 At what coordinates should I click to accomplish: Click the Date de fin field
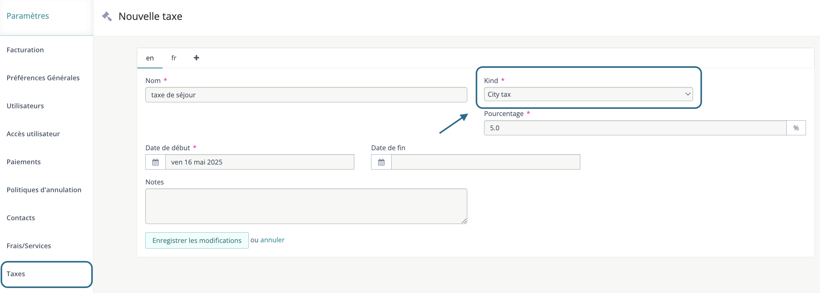485,162
